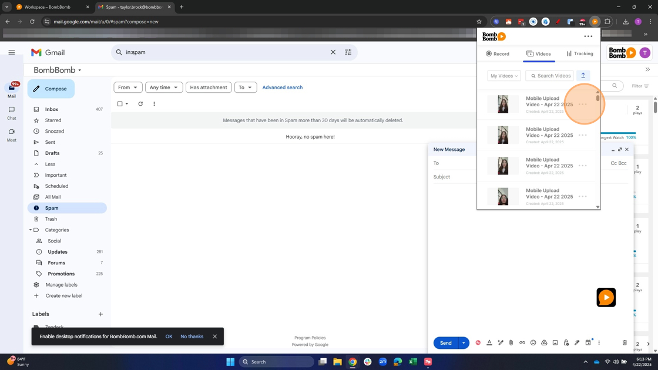This screenshot has height=370, width=658.
Task: Click the Compose button
Action: pos(51,89)
